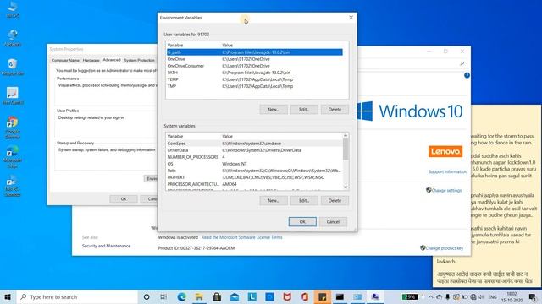
Task: Click the Windows Start button
Action: (x=8, y=296)
